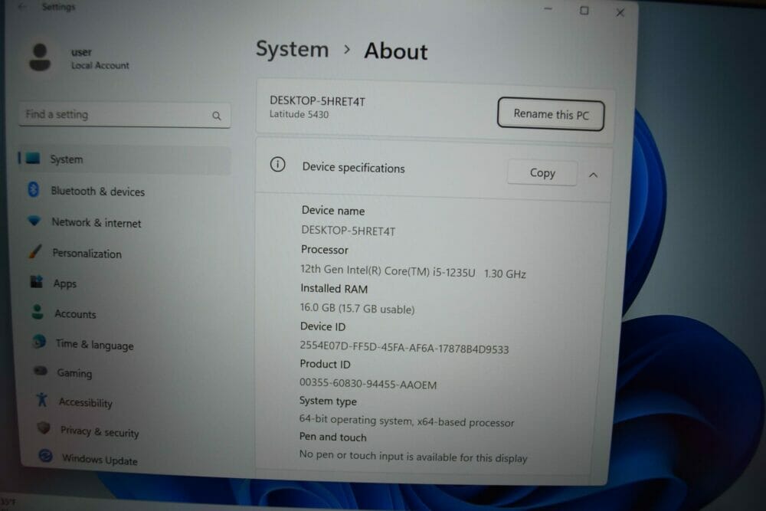Focus the Find a setting search box
The height and width of the screenshot is (511, 766).
click(125, 115)
